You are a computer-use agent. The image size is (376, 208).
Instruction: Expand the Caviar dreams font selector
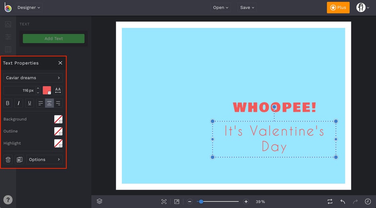tap(33, 78)
